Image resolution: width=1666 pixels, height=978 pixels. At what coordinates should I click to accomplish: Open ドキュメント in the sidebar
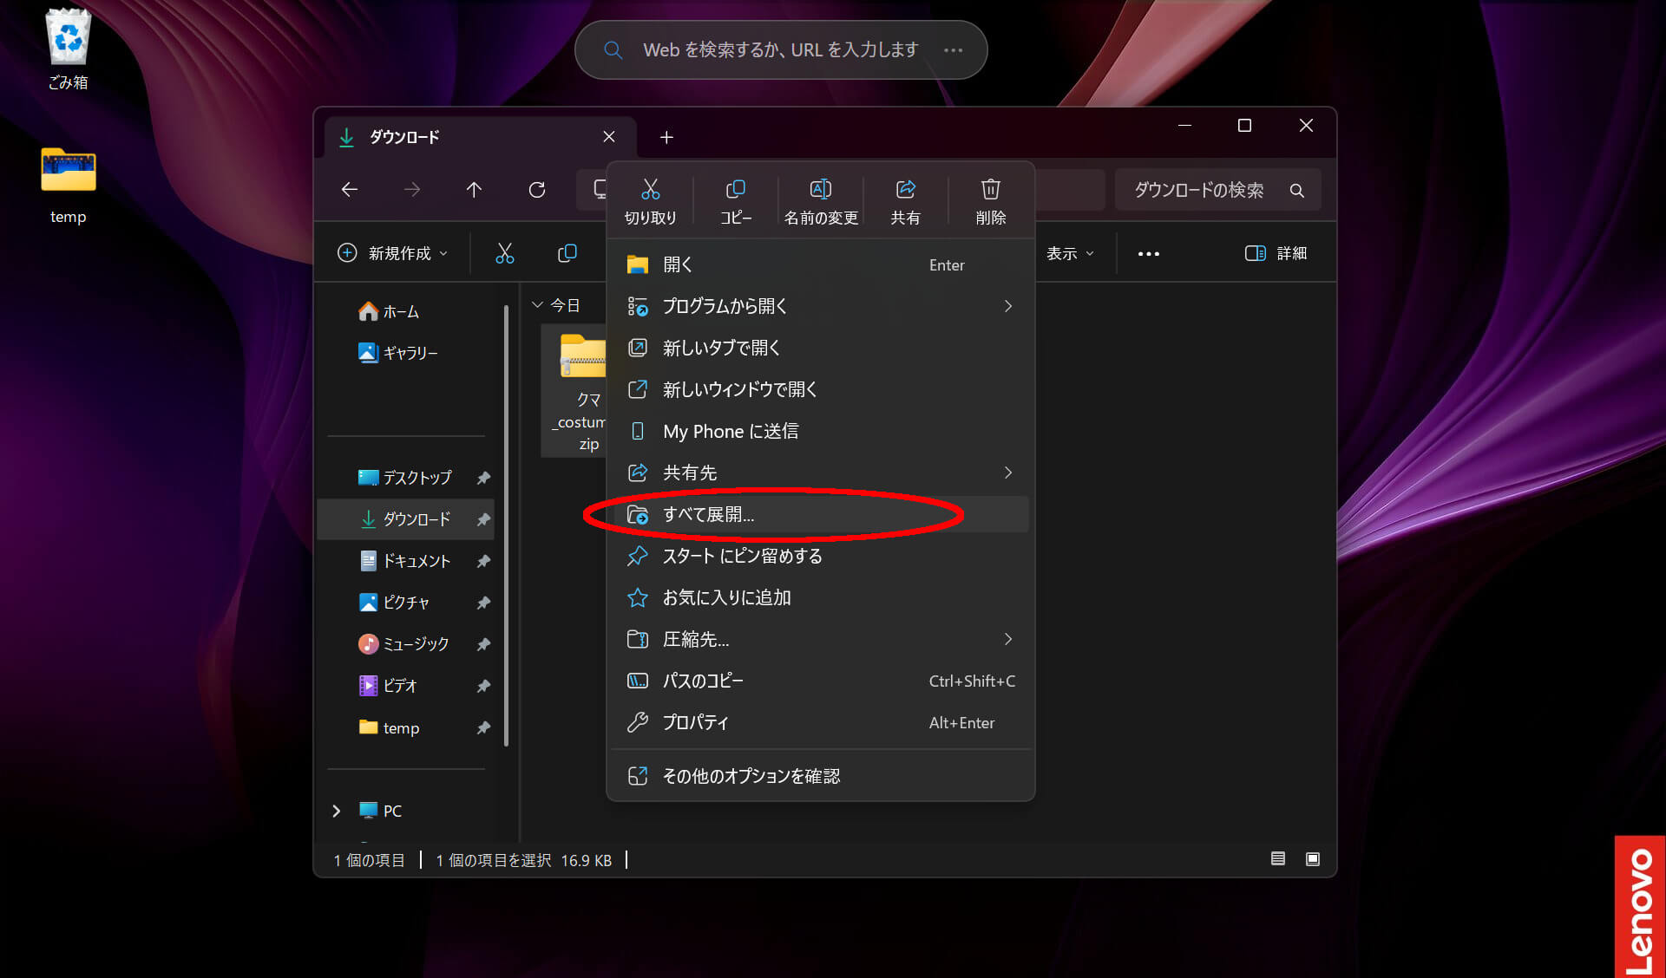coord(416,561)
